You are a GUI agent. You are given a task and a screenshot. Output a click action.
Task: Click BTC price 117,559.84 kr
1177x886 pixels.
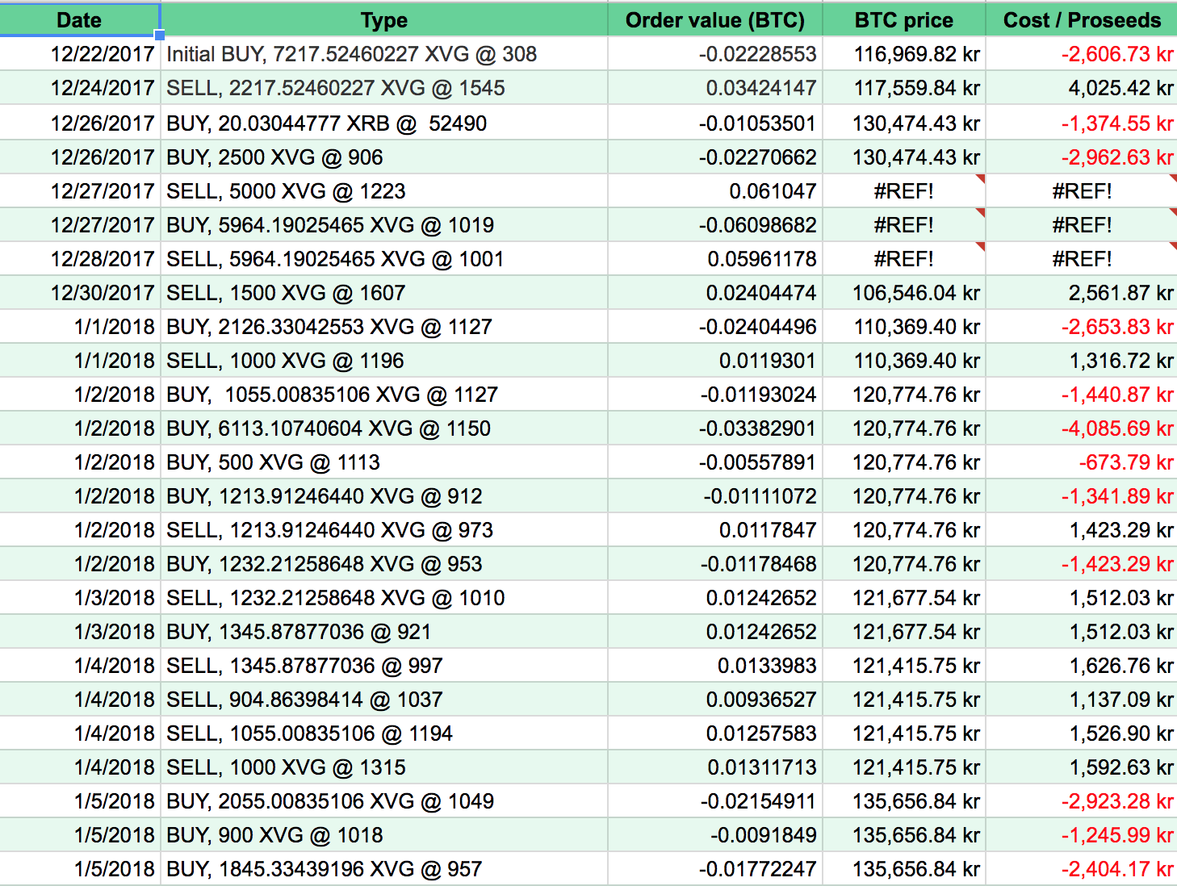(904, 88)
